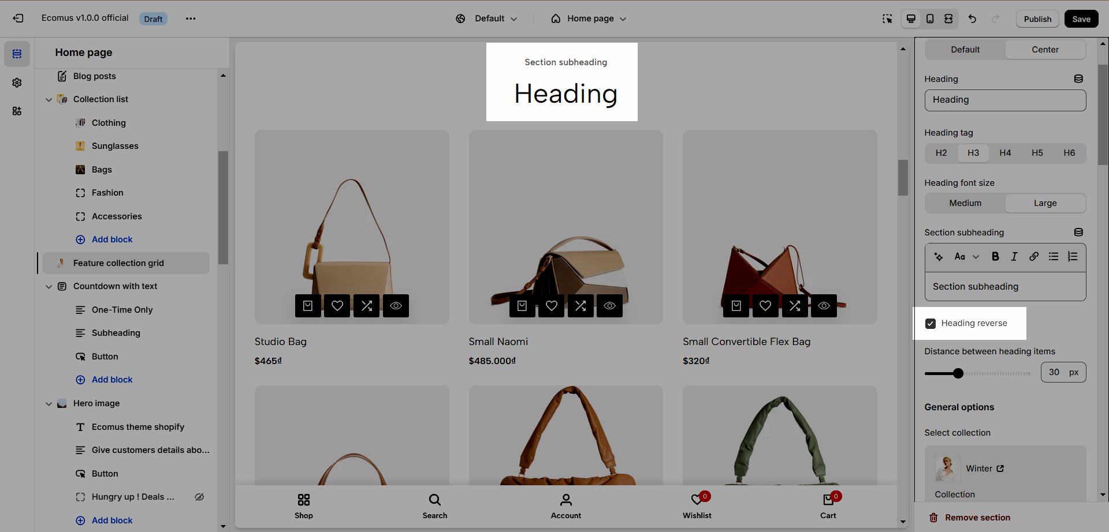1109x532 pixels.
Task: Click the inspector selection icon
Action: [x=887, y=19]
